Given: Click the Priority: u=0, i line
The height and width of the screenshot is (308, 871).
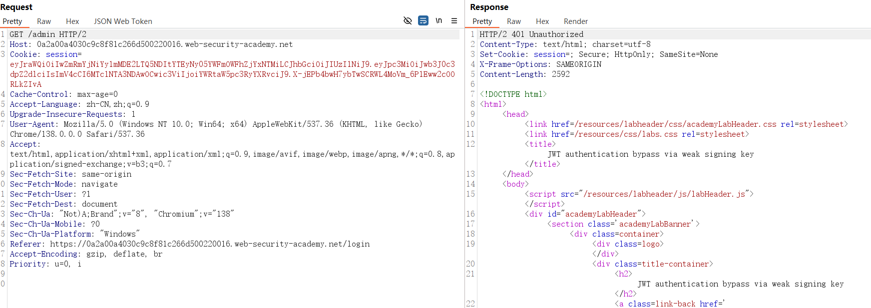Looking at the screenshot, I should tap(45, 264).
